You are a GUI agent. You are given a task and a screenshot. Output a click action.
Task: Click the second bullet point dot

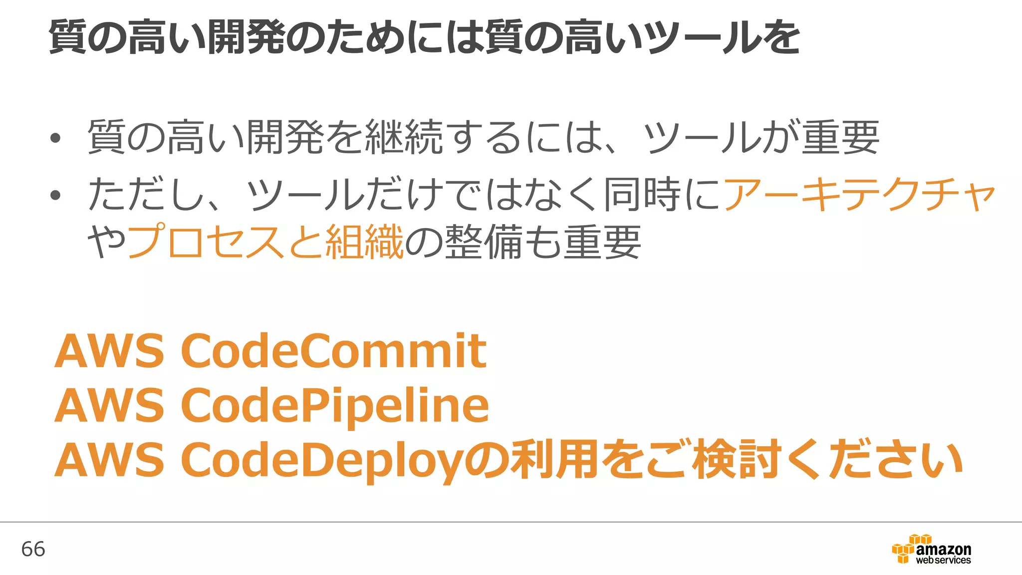[55, 195]
